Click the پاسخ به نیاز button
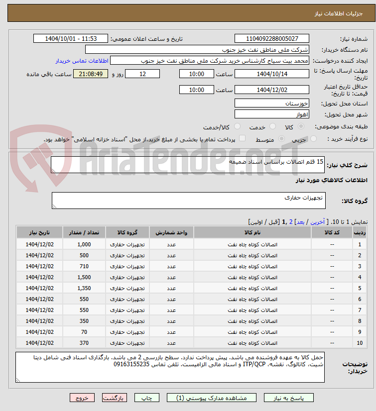Screen dimensions: 376x411 289,398
